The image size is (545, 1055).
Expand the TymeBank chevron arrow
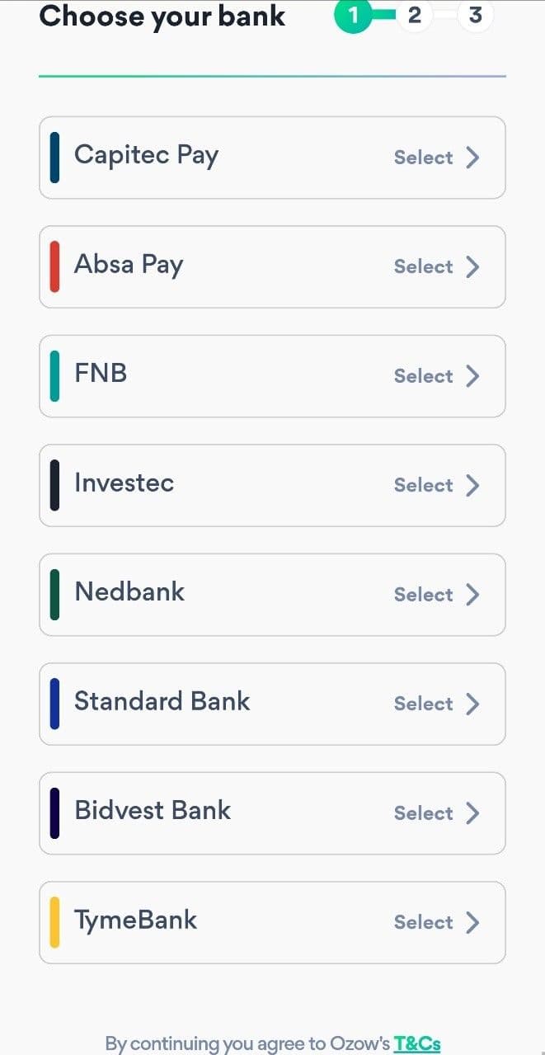472,922
